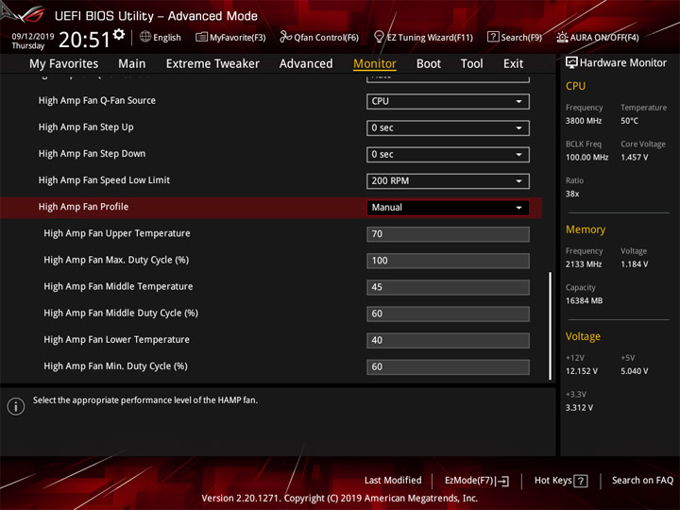Toggle AURA ON/OFF(F4) light icon
Screen dimensions: 680x510
click(562, 37)
